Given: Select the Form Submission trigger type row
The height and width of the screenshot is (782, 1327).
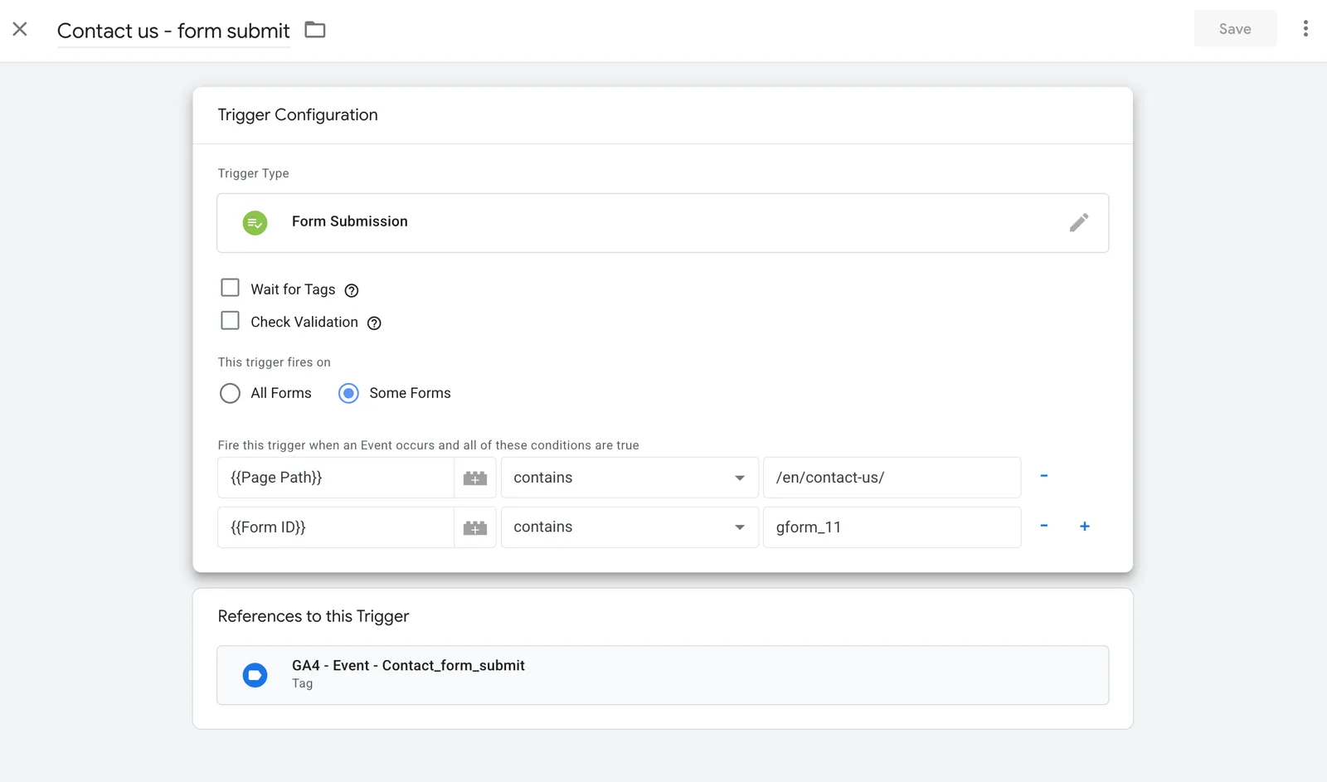Looking at the screenshot, I should click(x=663, y=223).
